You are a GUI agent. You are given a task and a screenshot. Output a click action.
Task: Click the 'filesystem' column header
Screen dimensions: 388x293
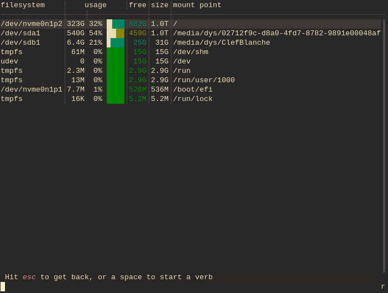pyautogui.click(x=23, y=5)
